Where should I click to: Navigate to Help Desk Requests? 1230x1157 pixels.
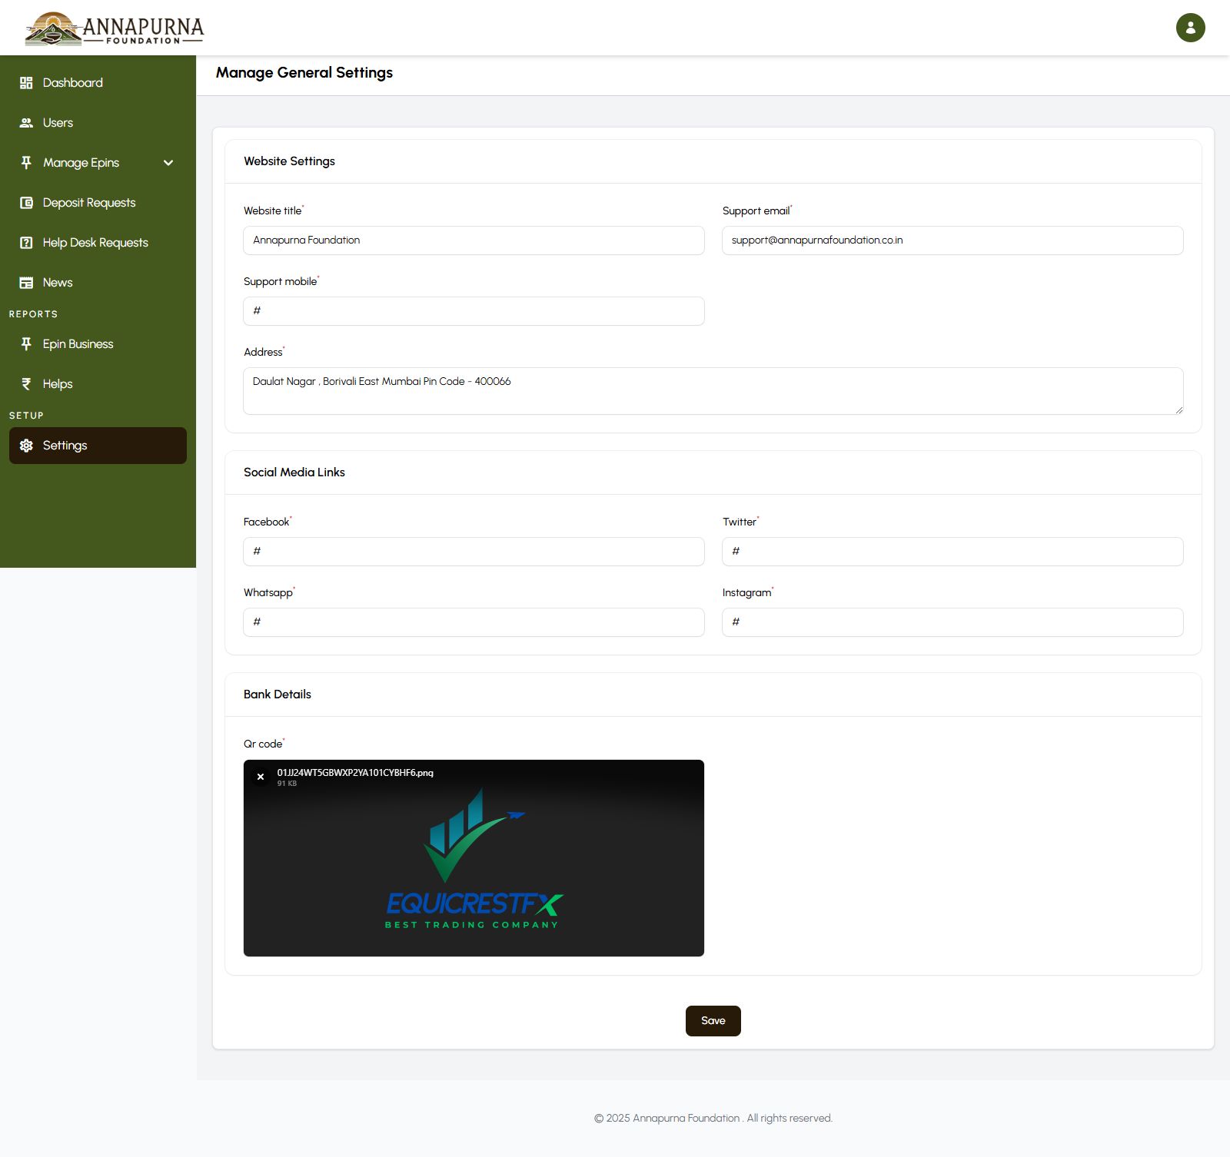click(x=98, y=243)
